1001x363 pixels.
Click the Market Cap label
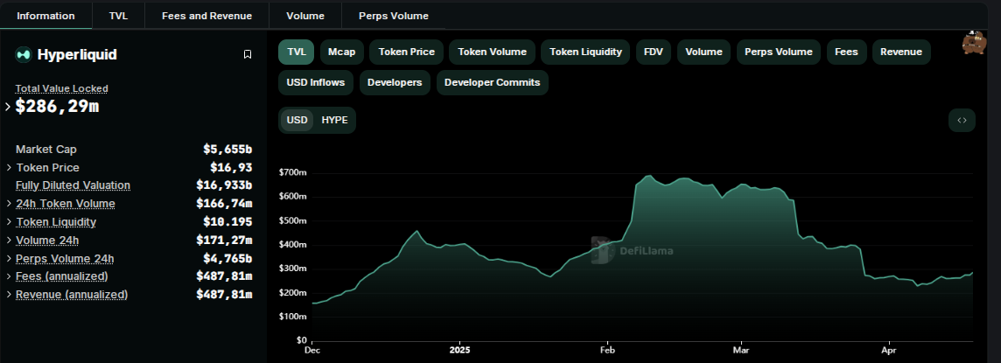(46, 150)
